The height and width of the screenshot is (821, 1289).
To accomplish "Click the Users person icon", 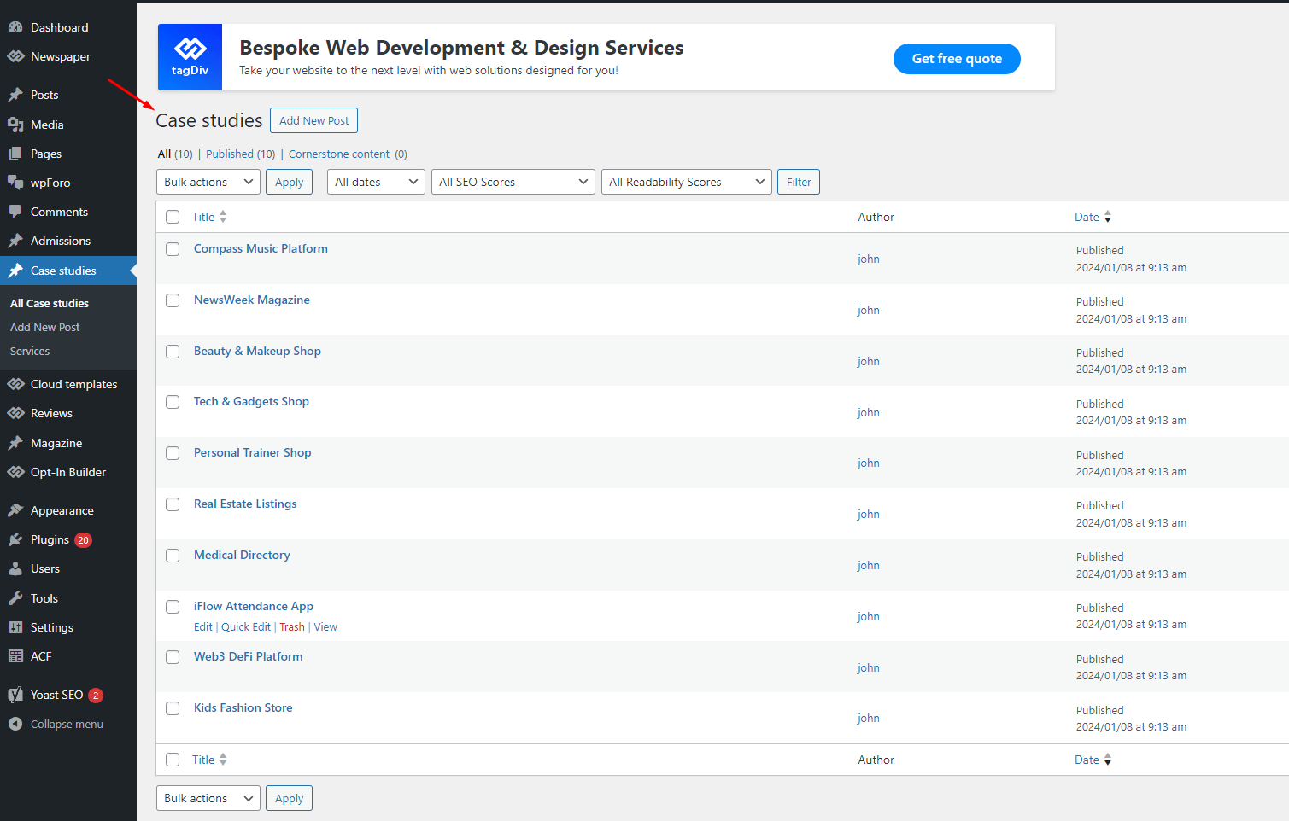I will click(x=15, y=568).
